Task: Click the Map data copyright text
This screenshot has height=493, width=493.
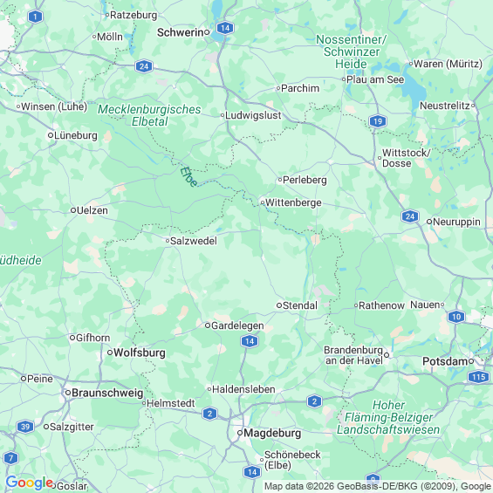Action: pos(378,486)
